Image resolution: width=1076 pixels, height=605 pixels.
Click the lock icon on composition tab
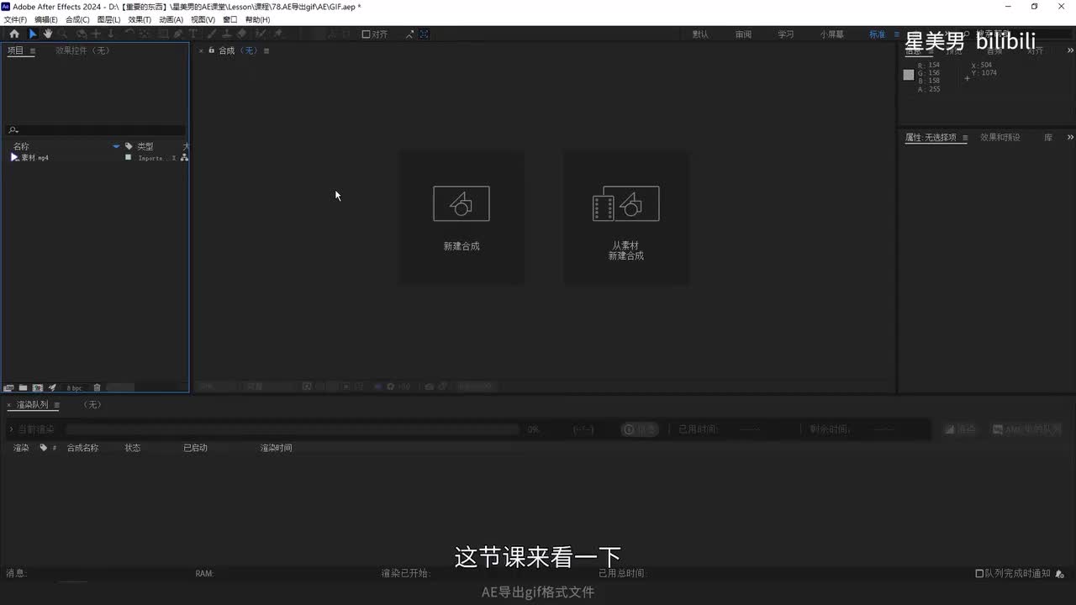pos(211,50)
